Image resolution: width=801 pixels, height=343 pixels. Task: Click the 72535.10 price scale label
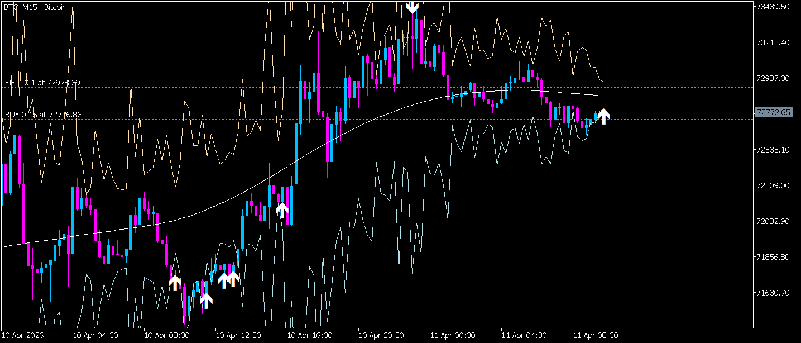[773, 150]
